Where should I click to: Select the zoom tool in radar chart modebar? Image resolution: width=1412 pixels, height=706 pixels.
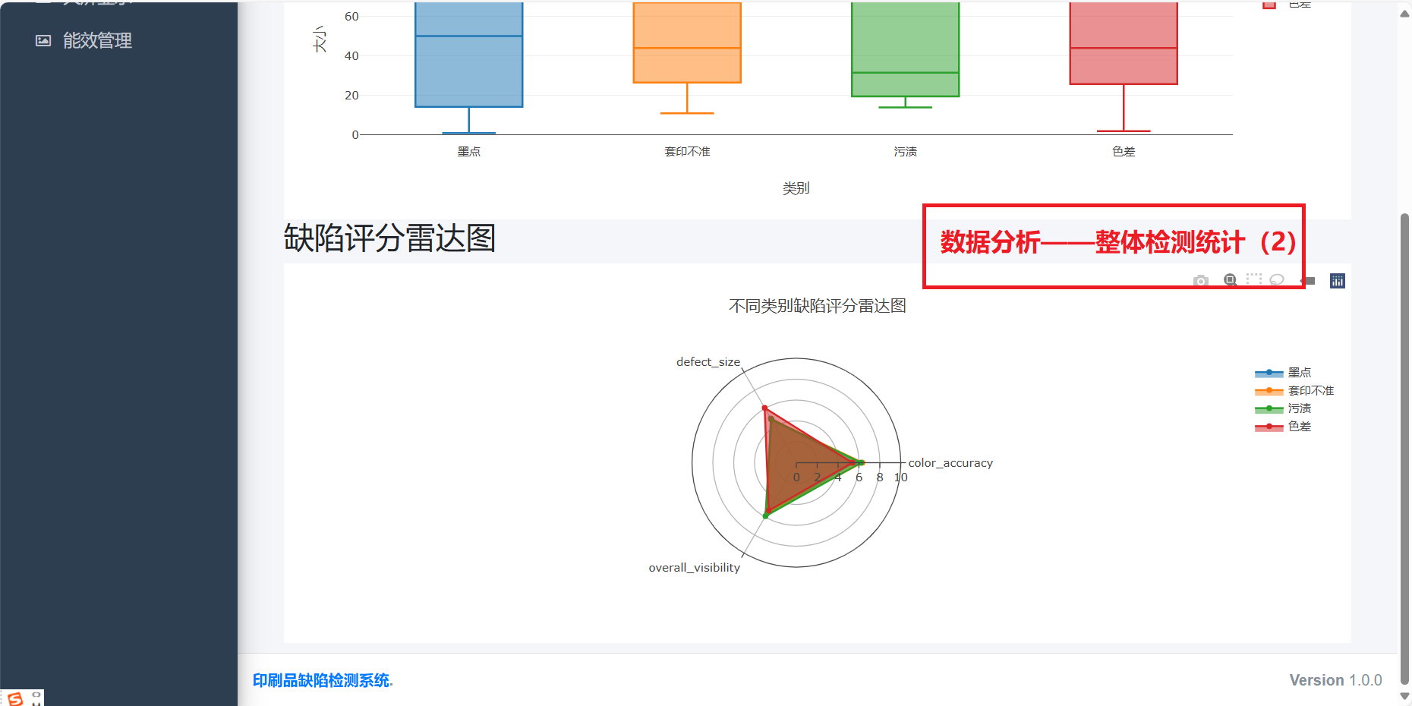pyautogui.click(x=1230, y=280)
